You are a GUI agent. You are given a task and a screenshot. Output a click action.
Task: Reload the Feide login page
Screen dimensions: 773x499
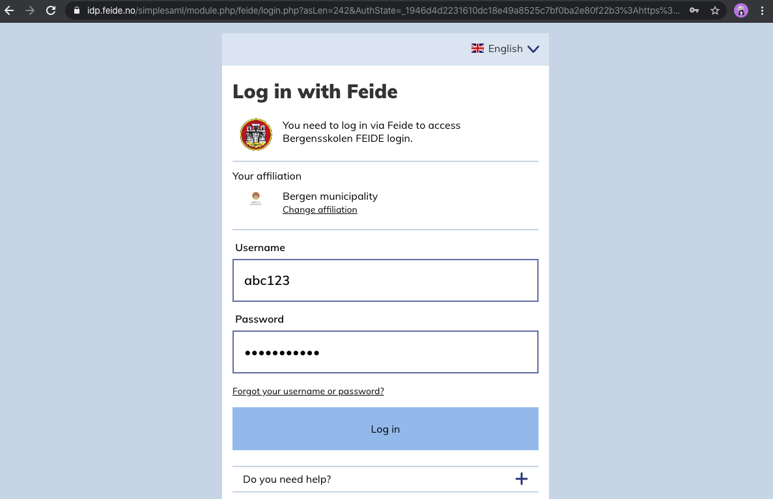[51, 10]
